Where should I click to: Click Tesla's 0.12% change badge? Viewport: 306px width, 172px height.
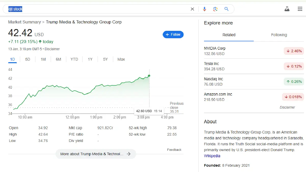294,66
